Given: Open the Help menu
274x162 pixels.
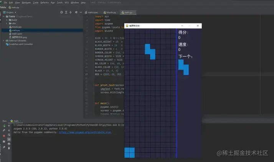Looking at the screenshot, I should pyautogui.click(x=83, y=3).
